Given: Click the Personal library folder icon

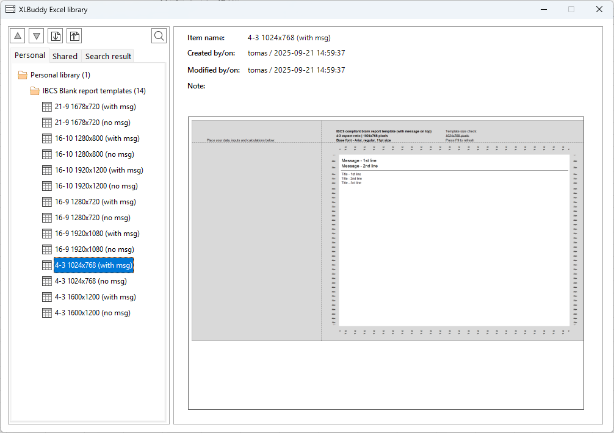Looking at the screenshot, I should pyautogui.click(x=23, y=75).
